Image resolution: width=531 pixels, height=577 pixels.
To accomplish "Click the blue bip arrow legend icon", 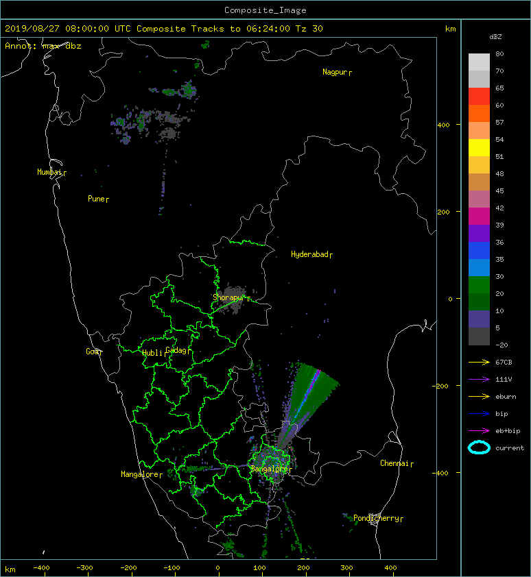I will point(479,414).
